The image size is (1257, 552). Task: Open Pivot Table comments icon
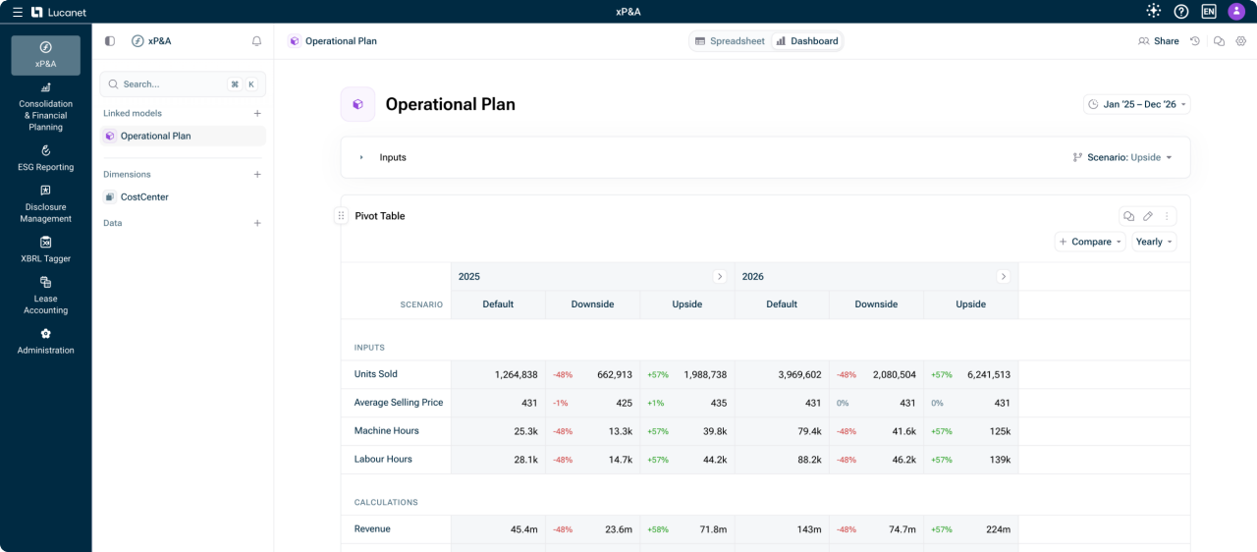coord(1129,216)
